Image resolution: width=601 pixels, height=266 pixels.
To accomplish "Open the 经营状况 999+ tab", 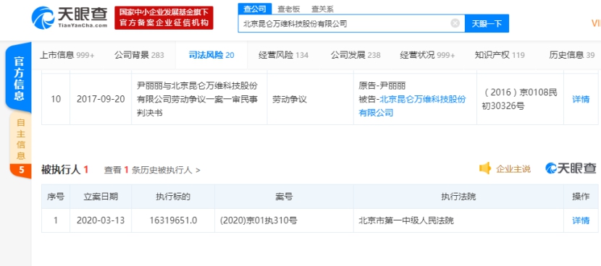I will (x=427, y=55).
